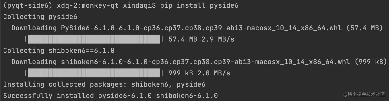Image resolution: width=389 pixels, height=101 pixels.
Task: Click the shiboken6-6.1.0 installed package name
Action: pos(187,96)
